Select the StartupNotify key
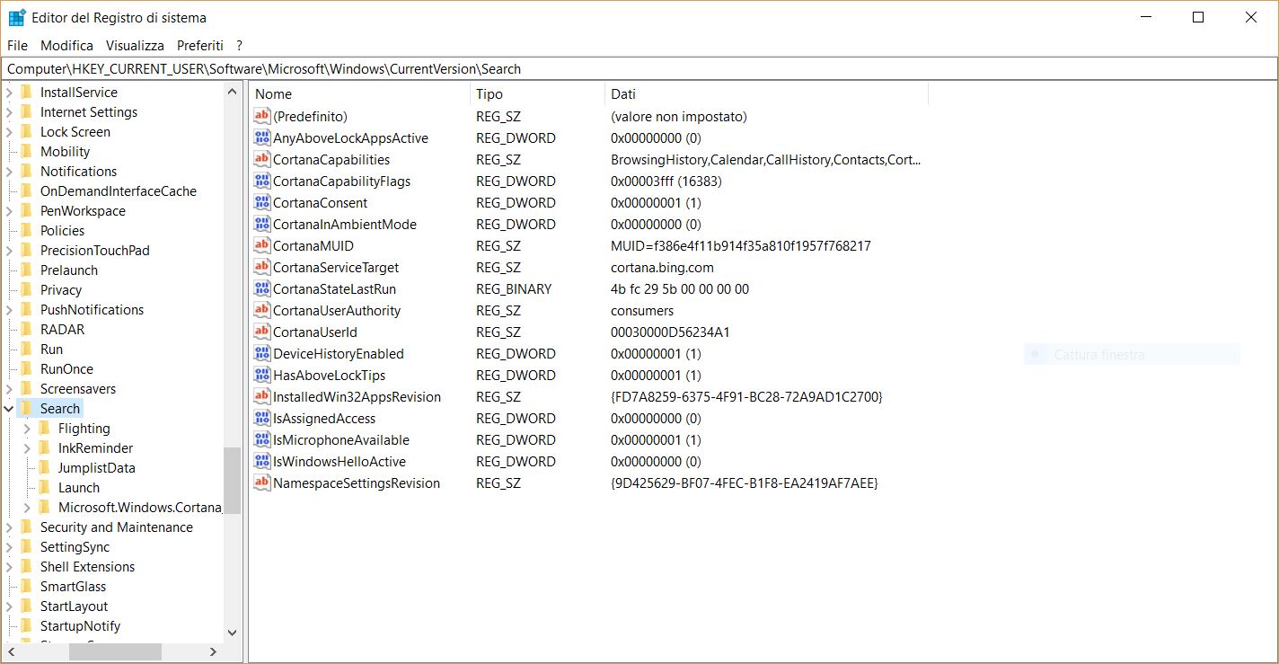This screenshot has width=1279, height=664. [80, 625]
